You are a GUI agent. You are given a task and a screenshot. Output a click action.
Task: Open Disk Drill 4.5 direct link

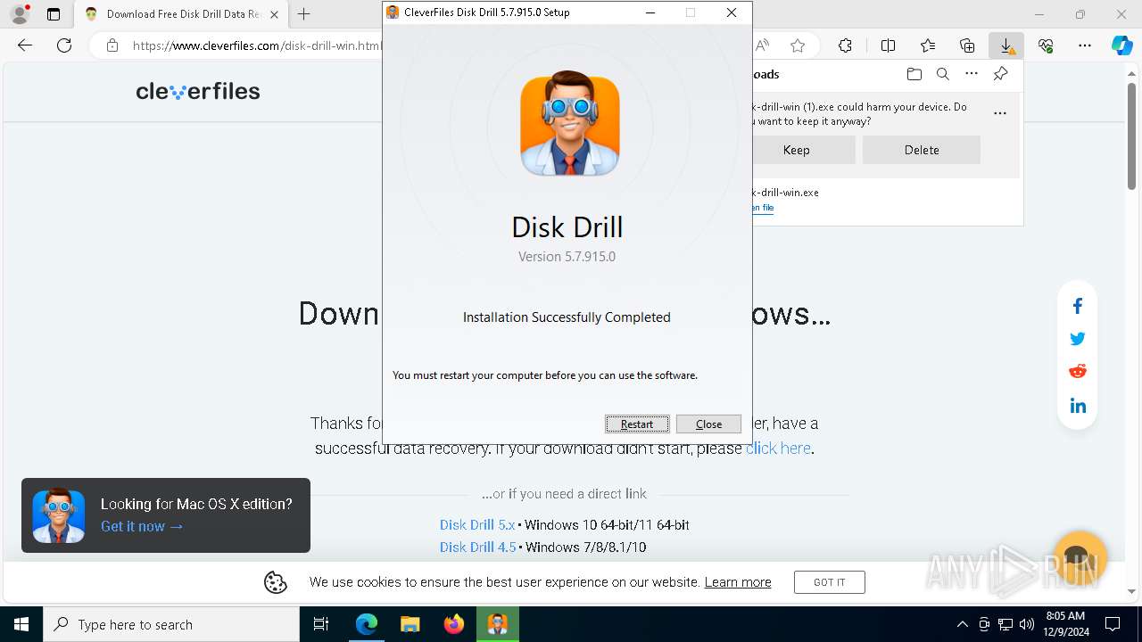(x=477, y=547)
